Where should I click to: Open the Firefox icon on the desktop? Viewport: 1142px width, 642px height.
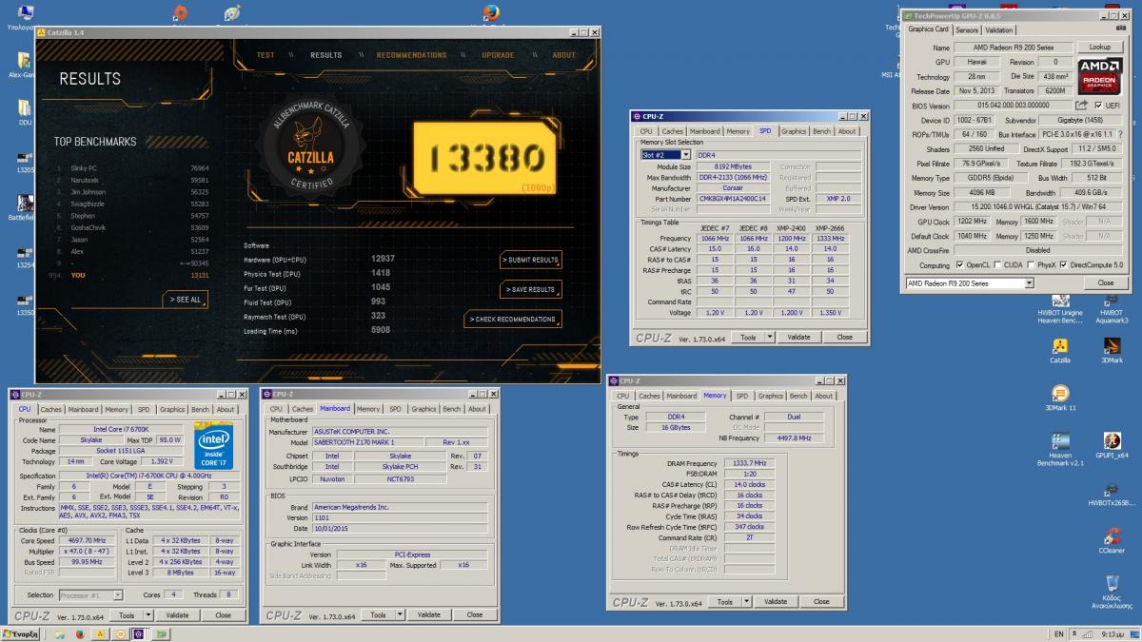tap(491, 13)
